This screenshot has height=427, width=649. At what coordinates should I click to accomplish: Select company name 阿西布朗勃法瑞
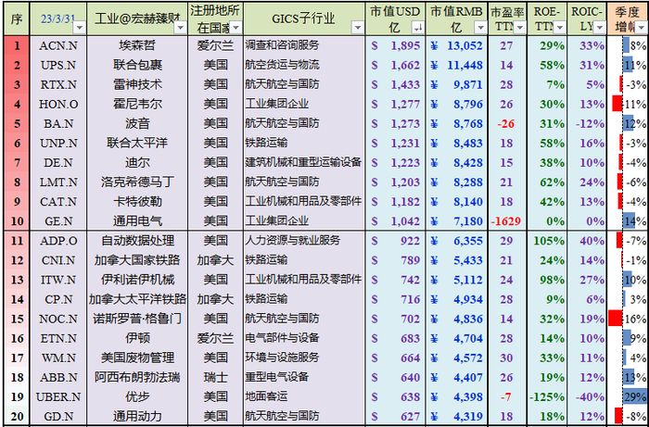(137, 377)
